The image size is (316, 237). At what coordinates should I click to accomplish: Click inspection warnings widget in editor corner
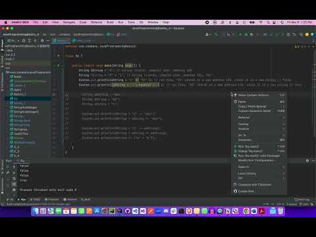(x=299, y=46)
